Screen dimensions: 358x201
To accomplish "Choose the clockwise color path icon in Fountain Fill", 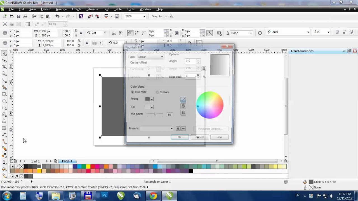I will [183, 113].
